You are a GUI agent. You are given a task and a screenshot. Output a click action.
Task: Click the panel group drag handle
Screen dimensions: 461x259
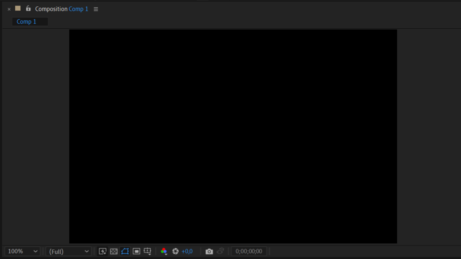pyautogui.click(x=17, y=8)
